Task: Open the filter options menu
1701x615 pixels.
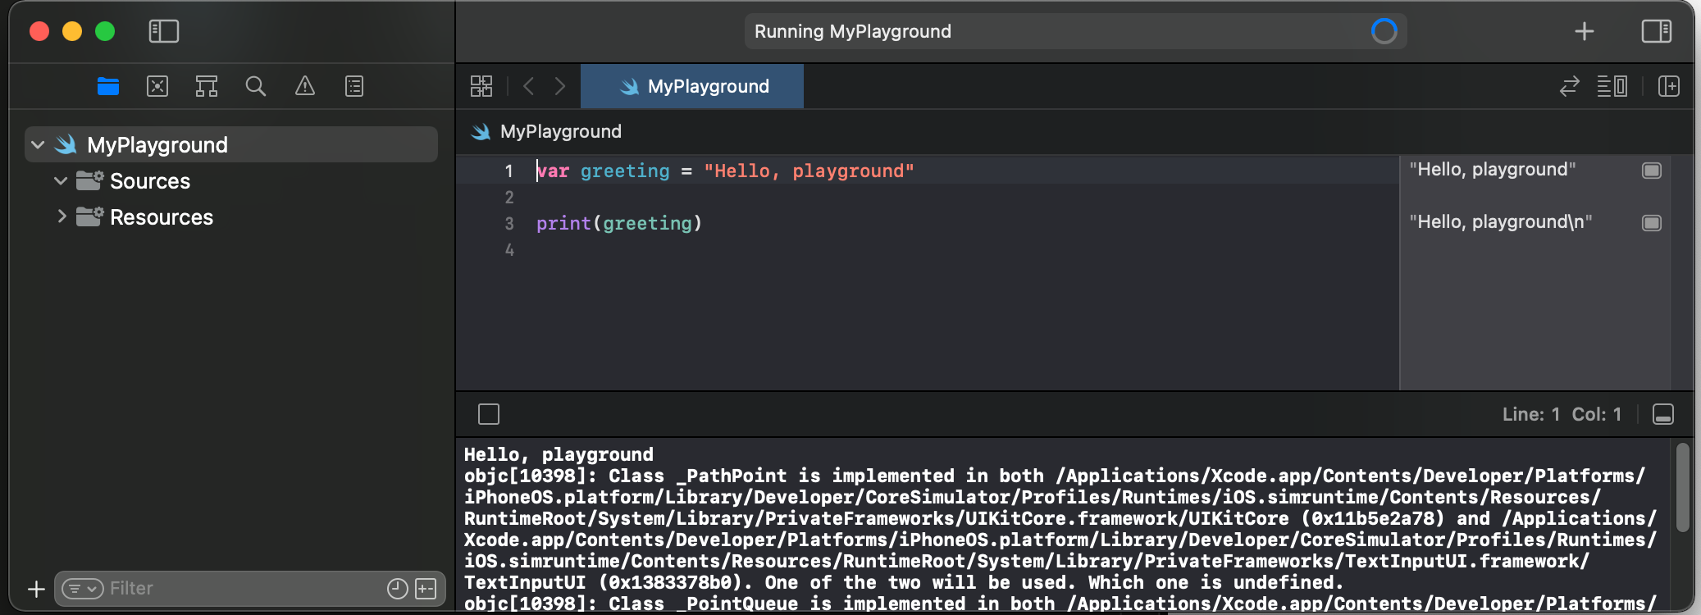Action: 83,589
